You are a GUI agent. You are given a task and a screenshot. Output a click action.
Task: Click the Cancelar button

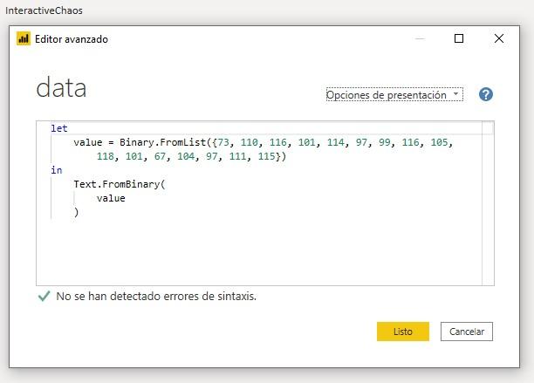tap(467, 332)
